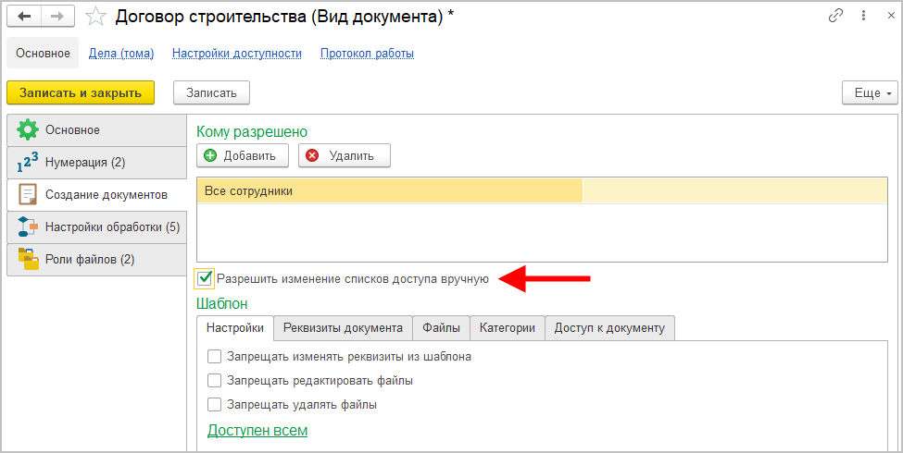
Task: Expand the Еще dropdown menu
Action: pos(869,92)
